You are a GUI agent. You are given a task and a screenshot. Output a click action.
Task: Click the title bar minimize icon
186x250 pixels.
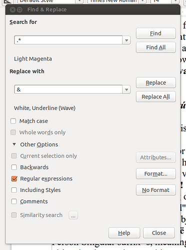point(19,9)
